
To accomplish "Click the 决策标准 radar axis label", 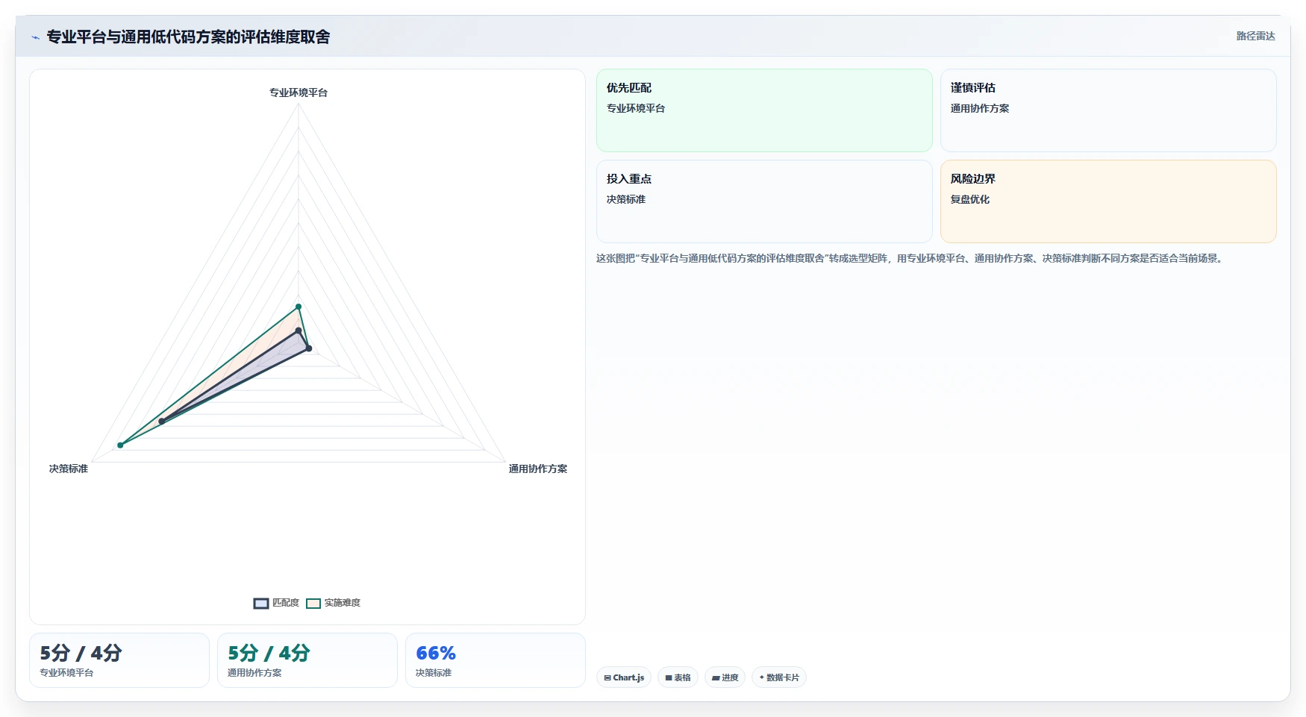I will click(x=69, y=469).
